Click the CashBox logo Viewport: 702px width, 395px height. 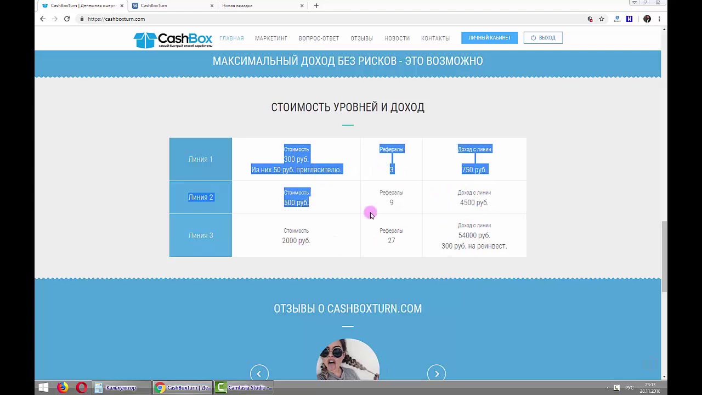(173, 39)
